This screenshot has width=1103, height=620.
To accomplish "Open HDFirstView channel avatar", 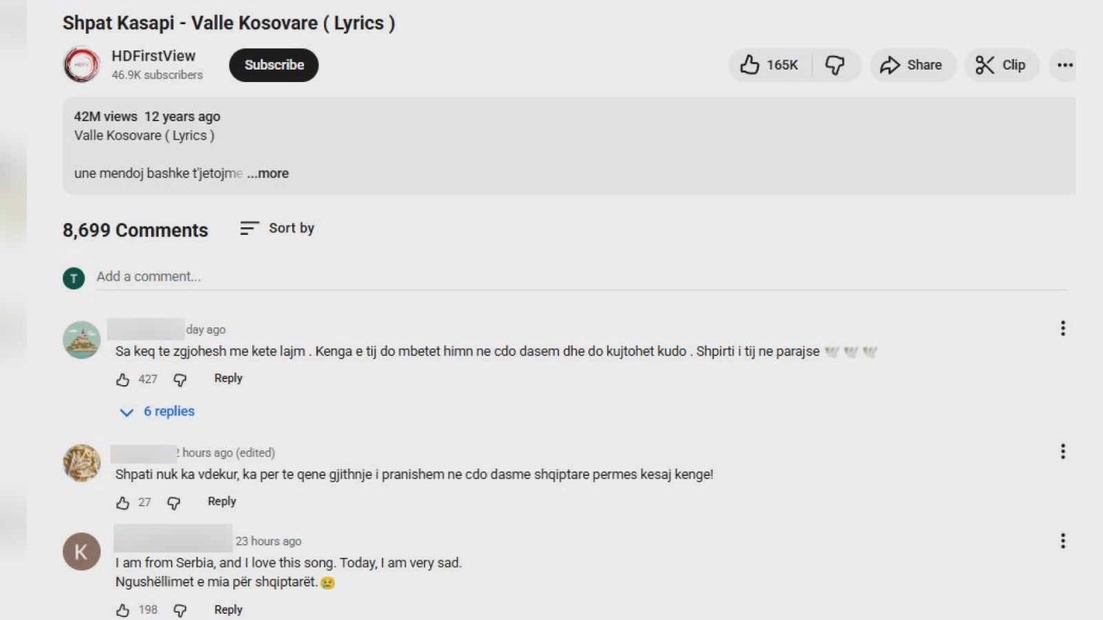I will [81, 65].
